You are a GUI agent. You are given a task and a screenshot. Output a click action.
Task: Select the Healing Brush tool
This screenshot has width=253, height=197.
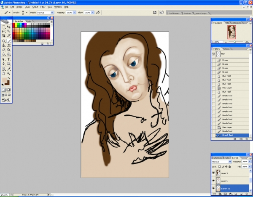point(3,41)
